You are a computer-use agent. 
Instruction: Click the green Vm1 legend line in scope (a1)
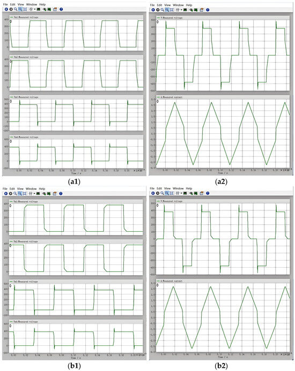pos(12,17)
